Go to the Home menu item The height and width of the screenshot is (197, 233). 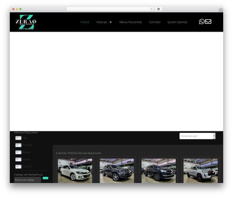(x=85, y=22)
